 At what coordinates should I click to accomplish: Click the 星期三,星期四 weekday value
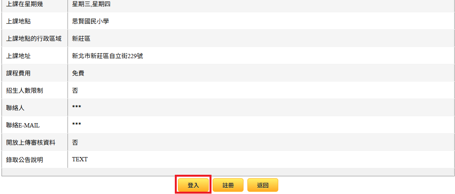tap(91, 4)
